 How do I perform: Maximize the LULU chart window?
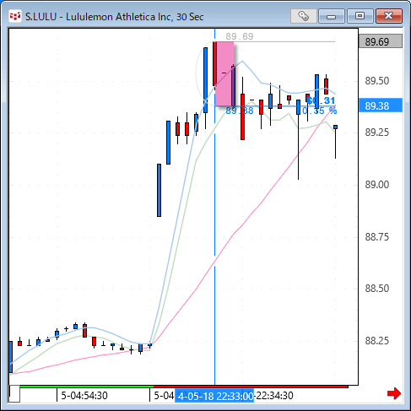pyautogui.click(x=360, y=16)
